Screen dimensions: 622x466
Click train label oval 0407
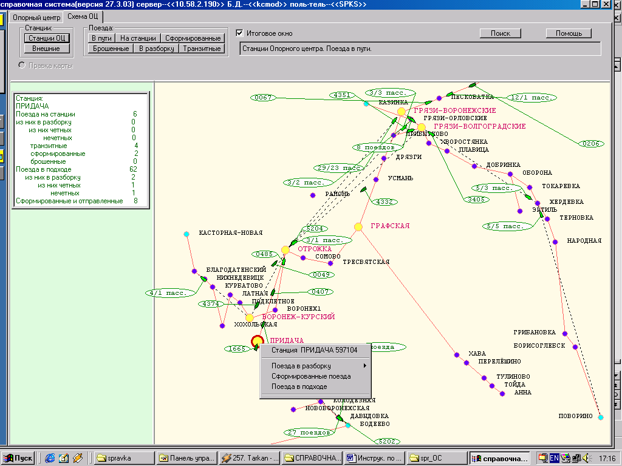pyautogui.click(x=320, y=292)
